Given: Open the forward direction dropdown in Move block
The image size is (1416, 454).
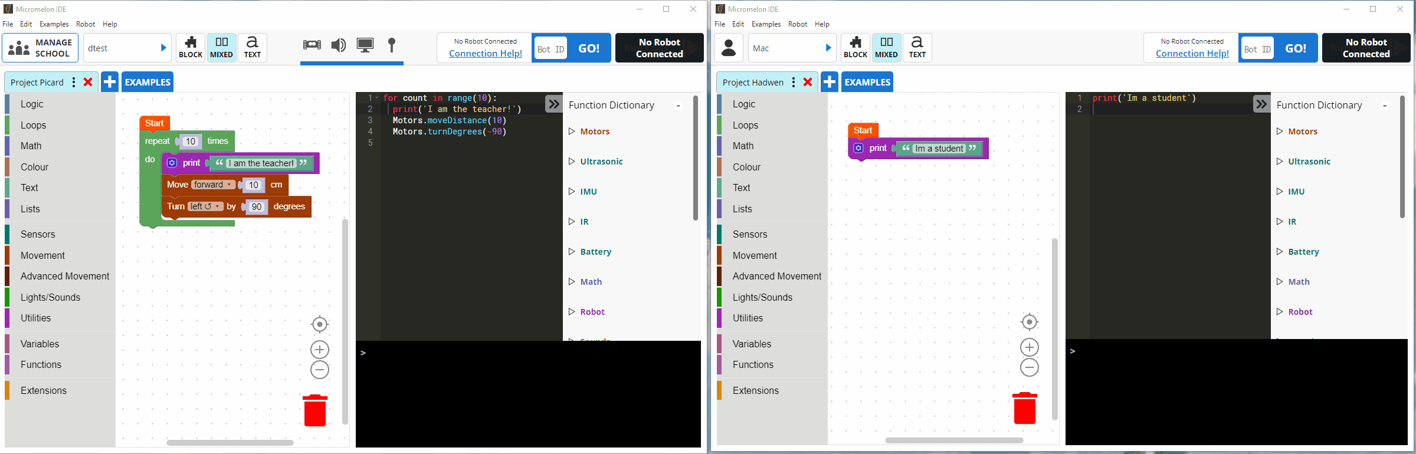Looking at the screenshot, I should pyautogui.click(x=213, y=185).
